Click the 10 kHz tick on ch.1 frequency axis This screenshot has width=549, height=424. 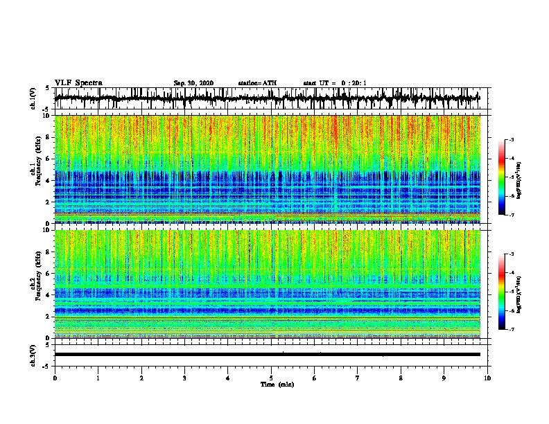(47, 116)
